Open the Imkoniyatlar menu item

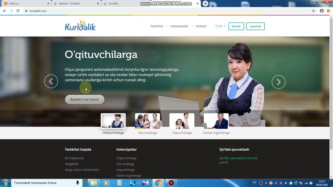click(x=179, y=26)
